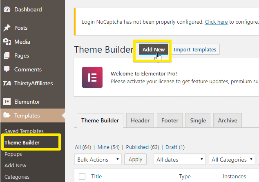Click the Import Templates button
259x182 pixels.
point(195,49)
